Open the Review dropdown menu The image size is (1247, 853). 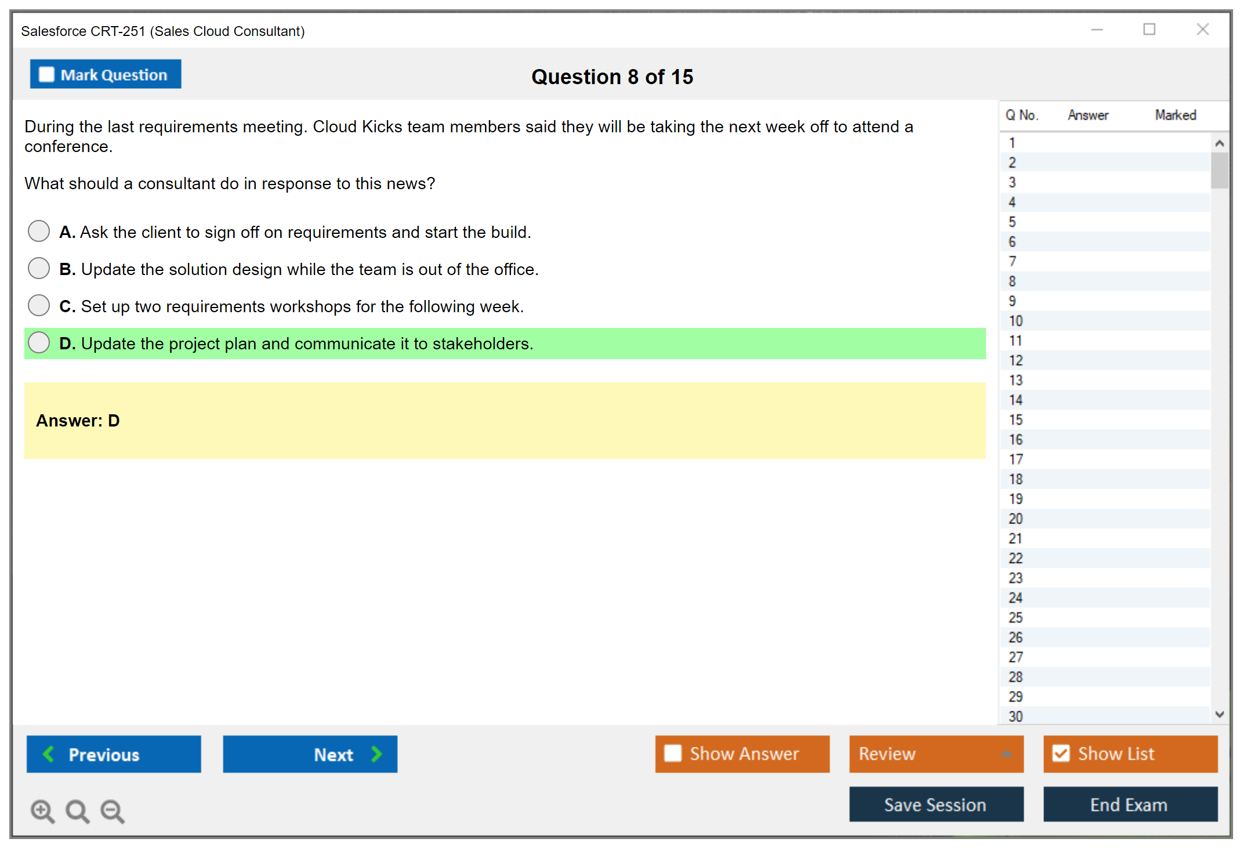pyautogui.click(x=1006, y=754)
